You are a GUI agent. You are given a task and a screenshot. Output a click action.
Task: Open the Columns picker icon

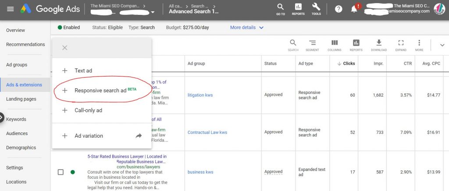[x=334, y=45]
